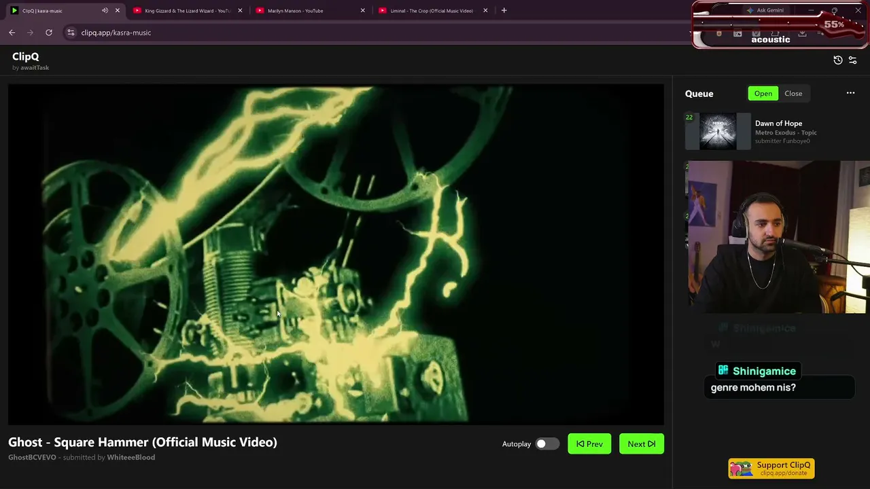This screenshot has width=870, height=489.
Task: Click the queue position number 22
Action: (689, 117)
